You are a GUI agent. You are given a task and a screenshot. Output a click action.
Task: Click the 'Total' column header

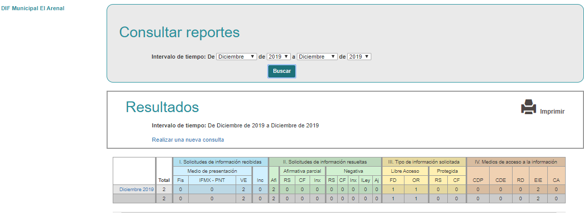[x=164, y=180]
